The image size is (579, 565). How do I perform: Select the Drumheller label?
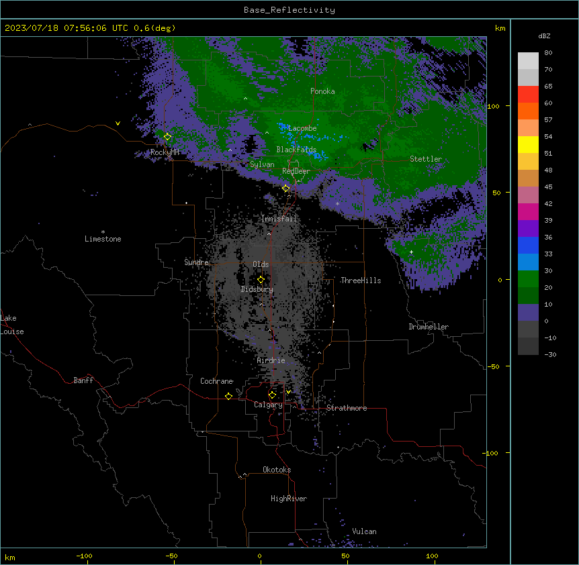tap(429, 327)
